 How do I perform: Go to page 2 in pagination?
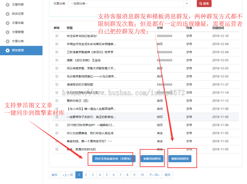(x=86, y=175)
